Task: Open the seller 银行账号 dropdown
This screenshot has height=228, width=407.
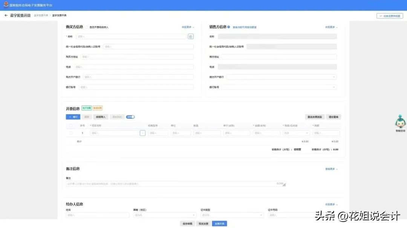Action: (279, 87)
